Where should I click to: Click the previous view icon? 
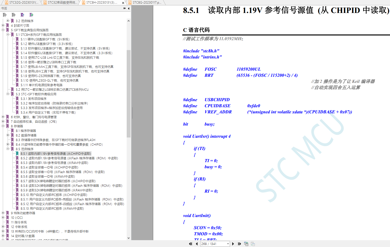coord(246,244)
